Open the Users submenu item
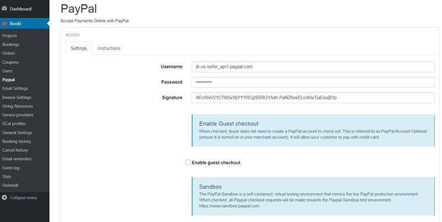This screenshot has width=442, height=222. 7,71
